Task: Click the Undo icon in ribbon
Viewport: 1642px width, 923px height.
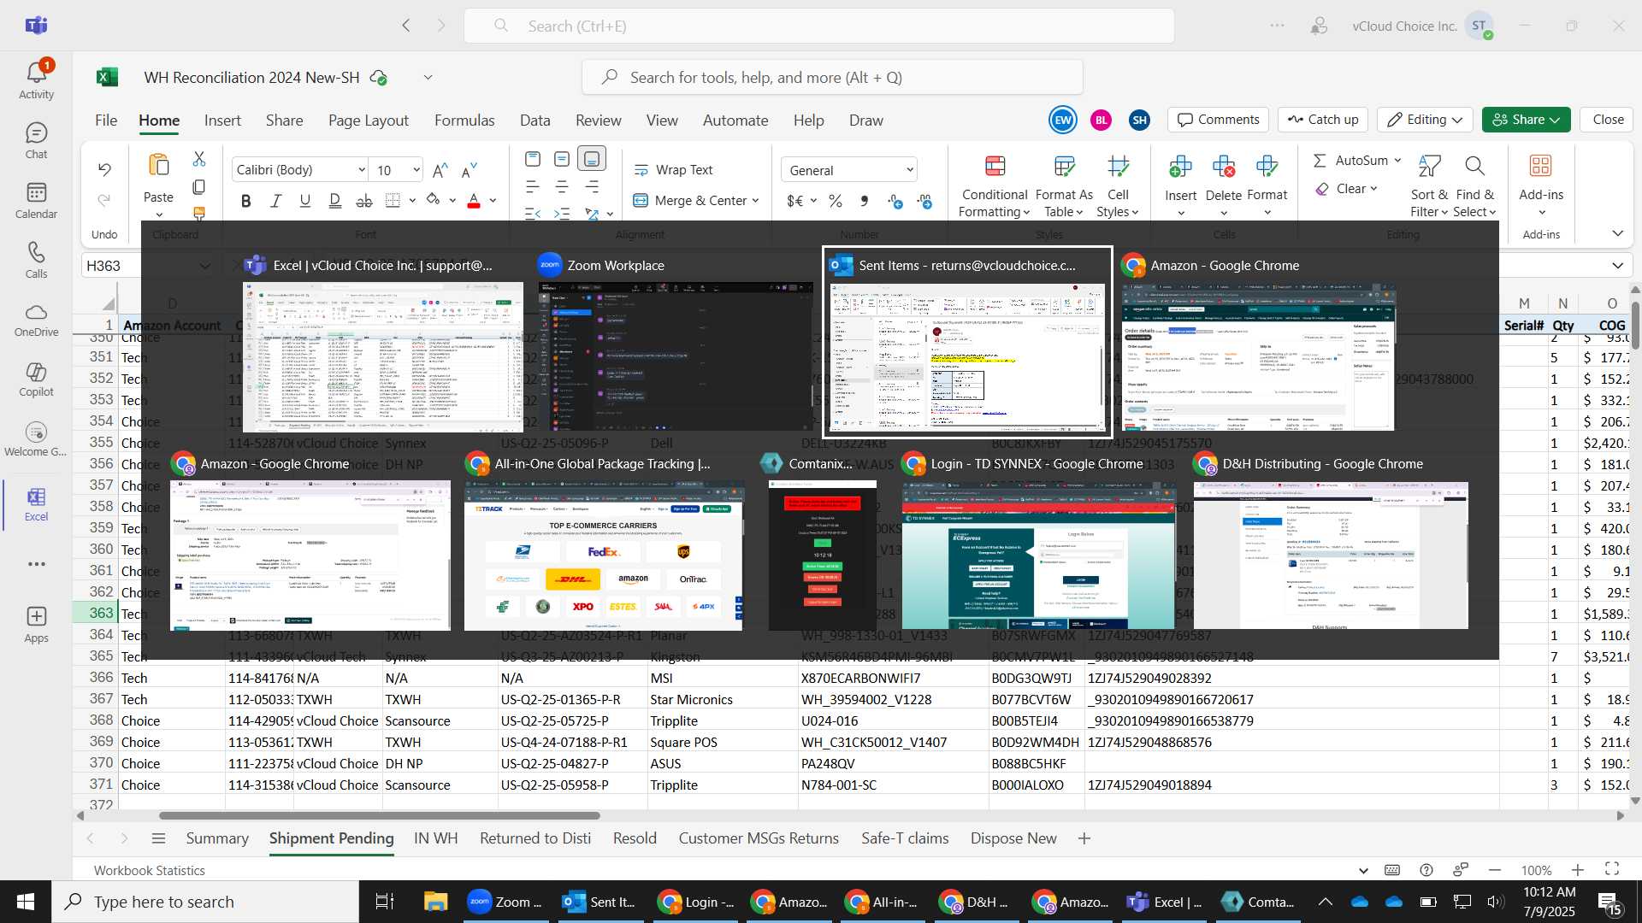Action: 104,169
